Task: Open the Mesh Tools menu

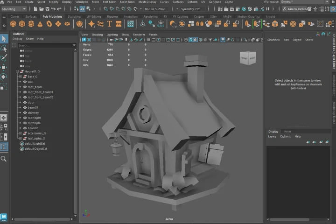Action: 127,2
